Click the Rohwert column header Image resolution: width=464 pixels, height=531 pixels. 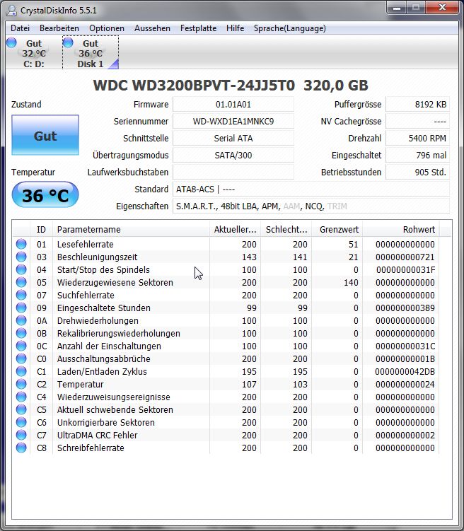pos(401,229)
